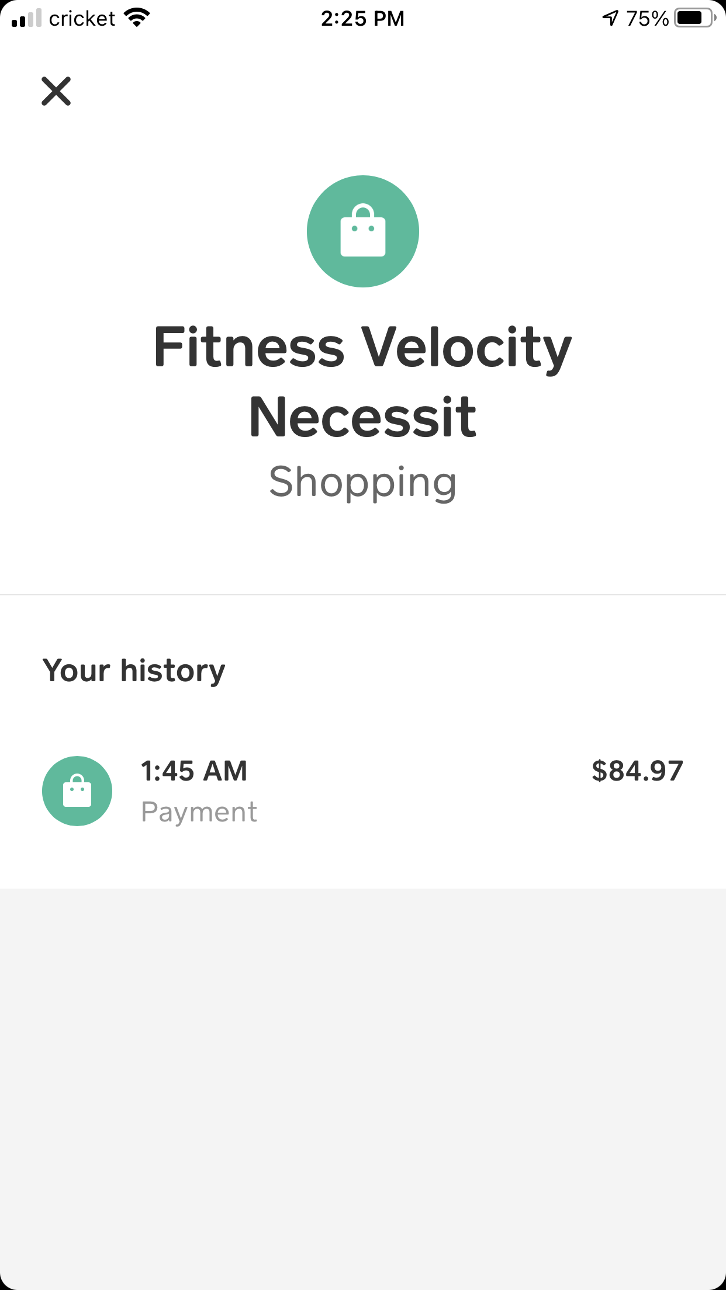Screen dimensions: 726x1290
Task: Tap the large green shopping bag icon
Action: (363, 231)
